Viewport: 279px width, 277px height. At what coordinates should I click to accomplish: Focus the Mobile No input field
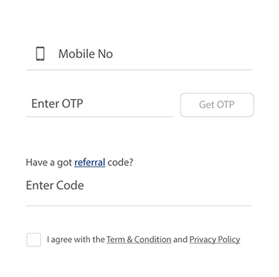coord(140,54)
